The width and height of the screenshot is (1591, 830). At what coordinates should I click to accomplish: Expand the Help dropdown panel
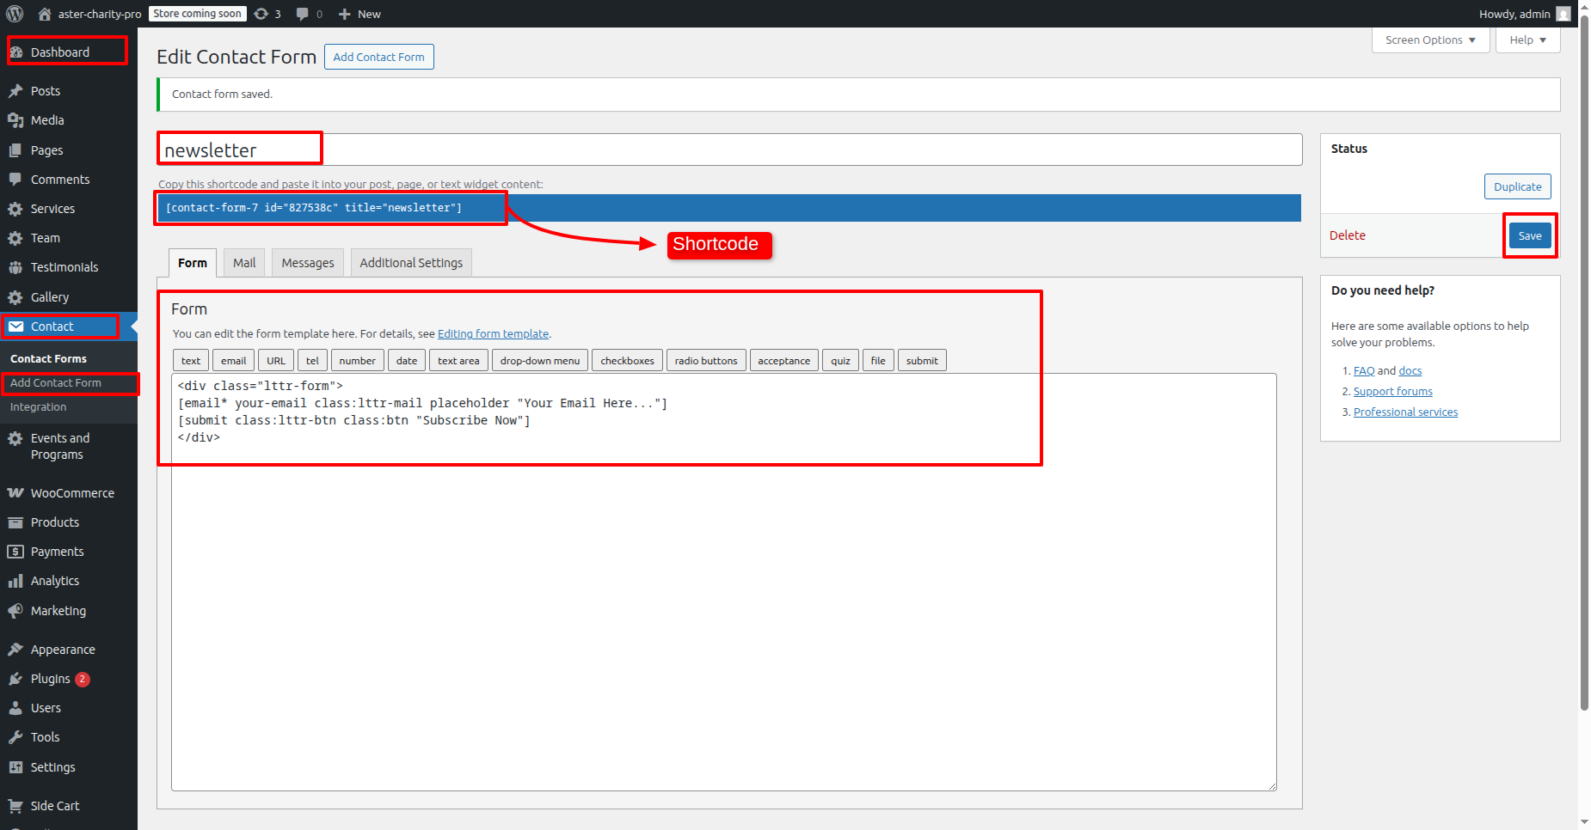click(1527, 40)
